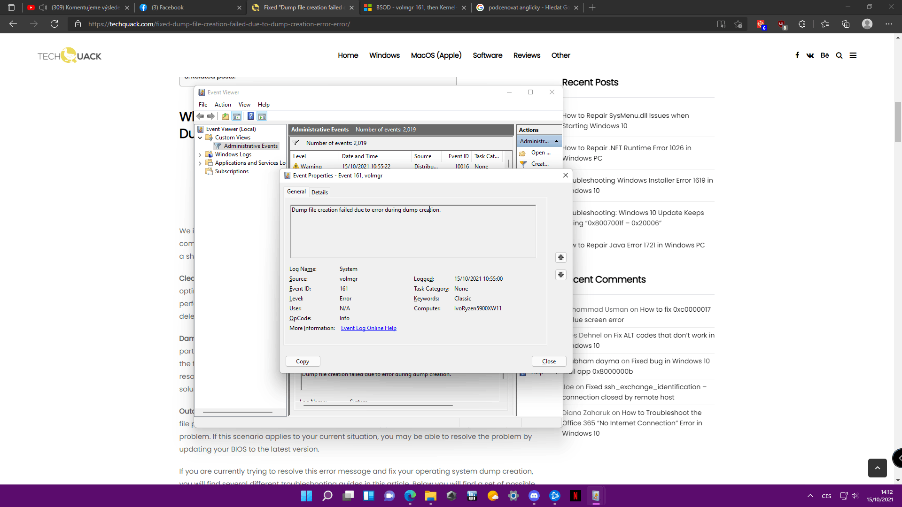The height and width of the screenshot is (507, 902).
Task: Click the browser address bar URL
Action: tap(219, 24)
